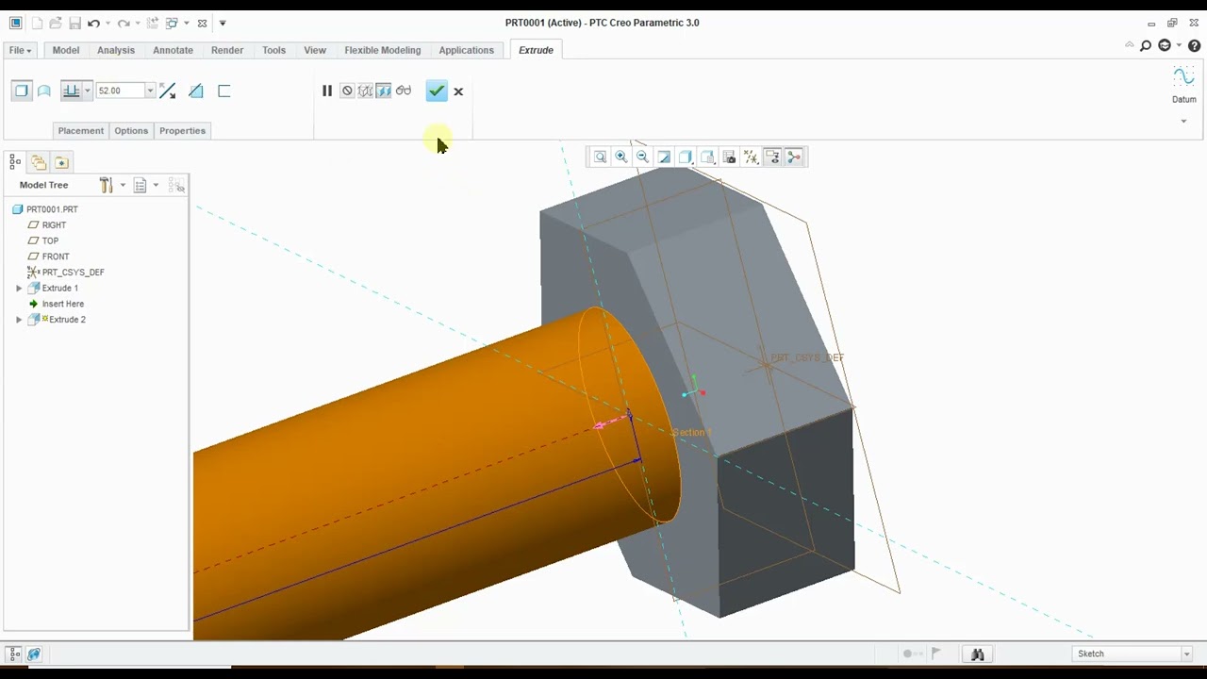Click the Zoom In graphics icon

pos(621,157)
